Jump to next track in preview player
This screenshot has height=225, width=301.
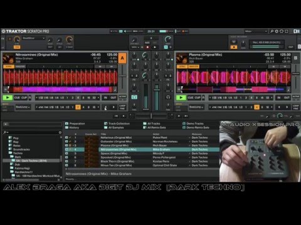click(x=186, y=116)
